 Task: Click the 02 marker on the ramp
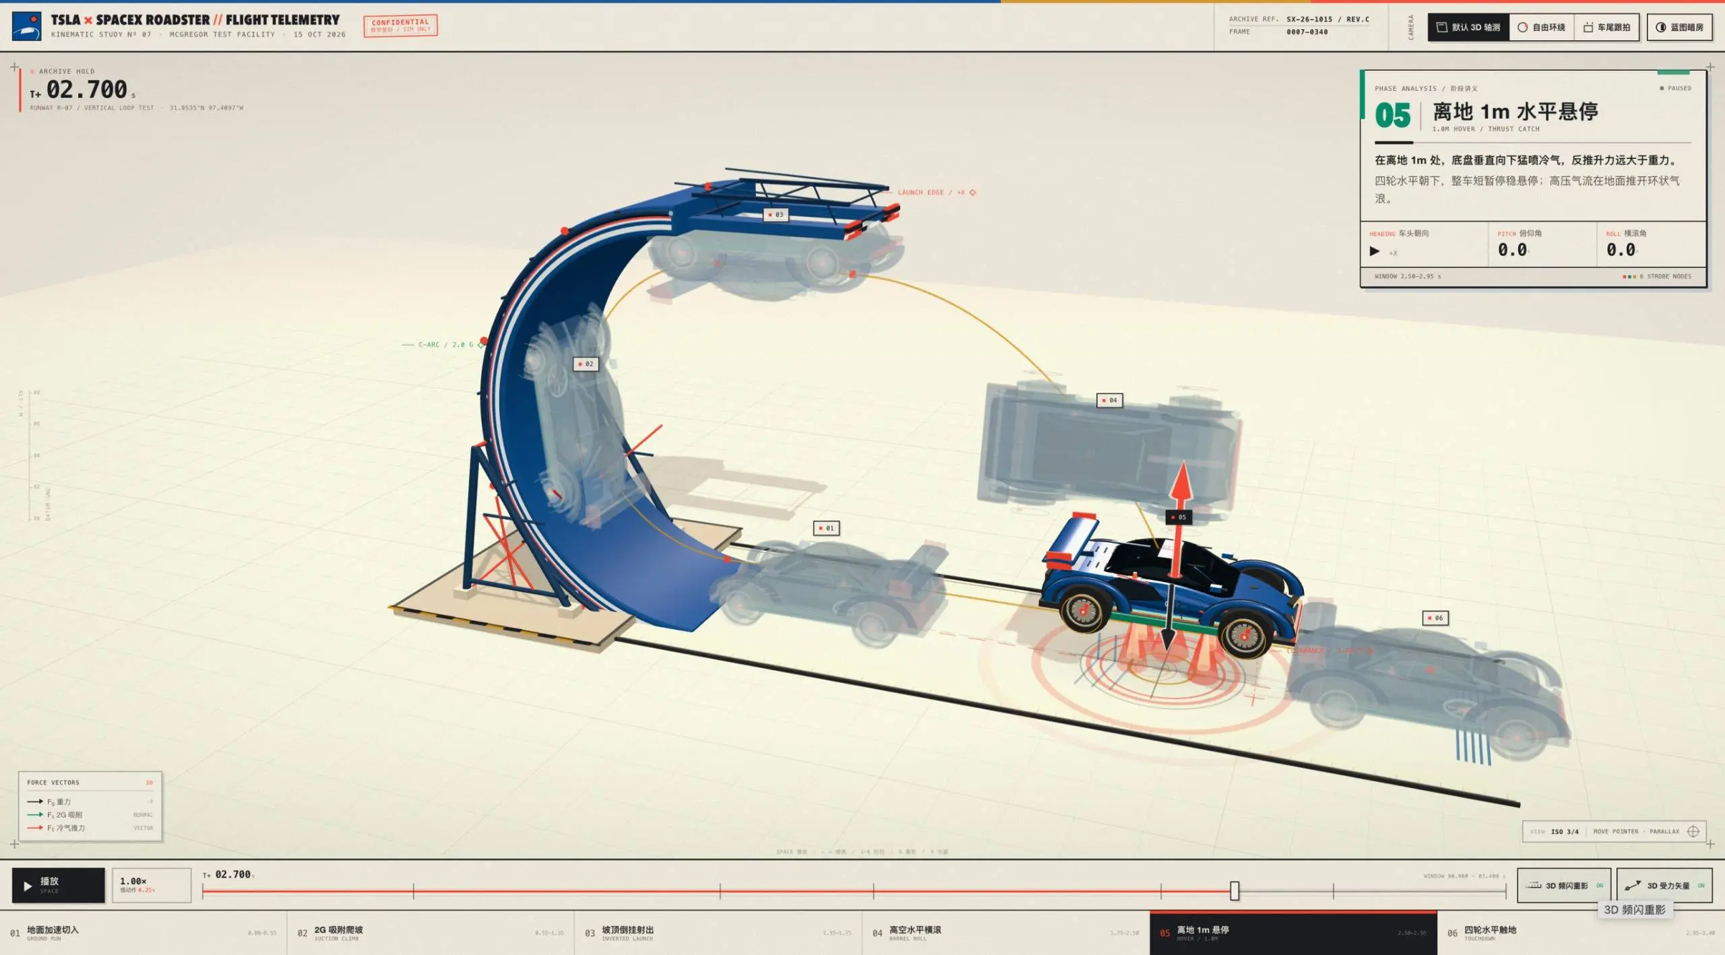[586, 364]
